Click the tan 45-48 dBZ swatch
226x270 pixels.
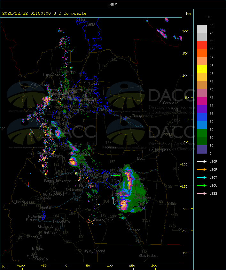point(202,85)
